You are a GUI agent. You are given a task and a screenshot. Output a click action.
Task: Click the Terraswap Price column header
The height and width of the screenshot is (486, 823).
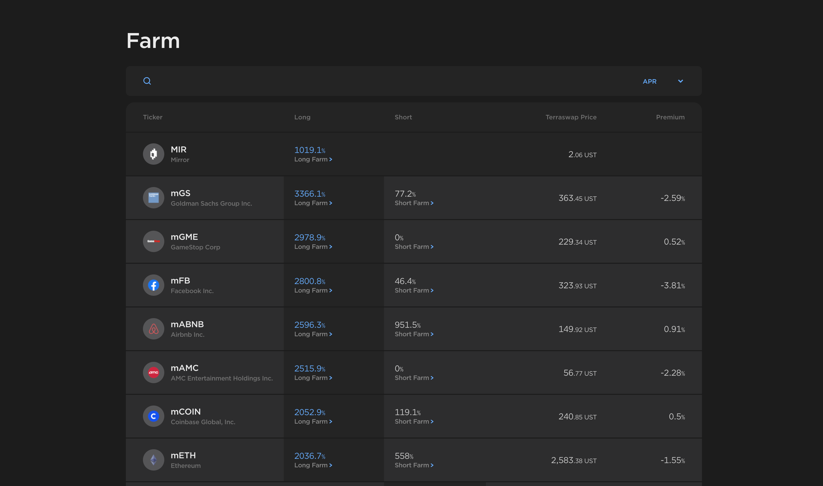coord(571,117)
